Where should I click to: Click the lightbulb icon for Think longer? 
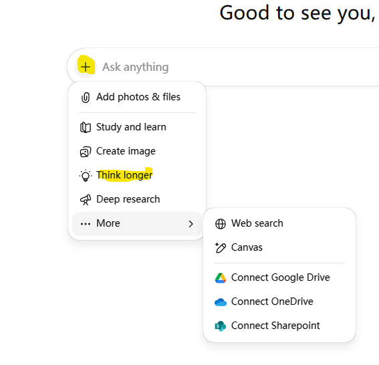coord(86,176)
